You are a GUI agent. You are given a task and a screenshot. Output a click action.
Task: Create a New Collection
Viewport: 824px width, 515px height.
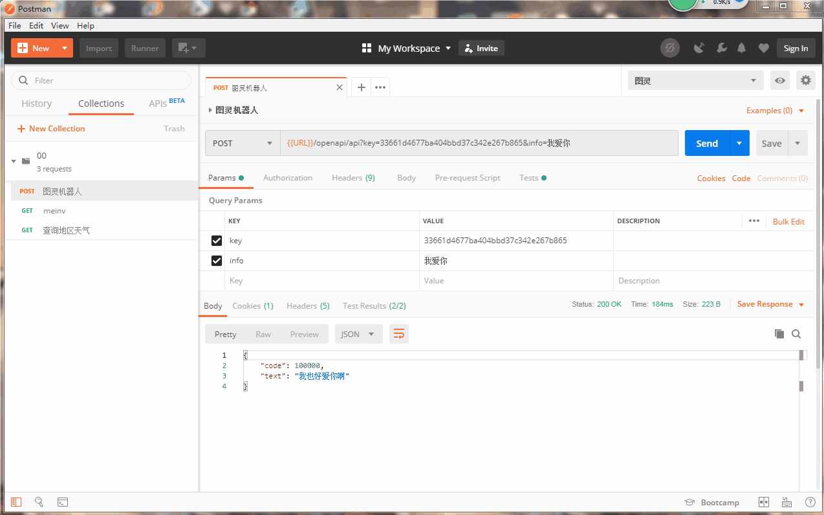coord(51,129)
